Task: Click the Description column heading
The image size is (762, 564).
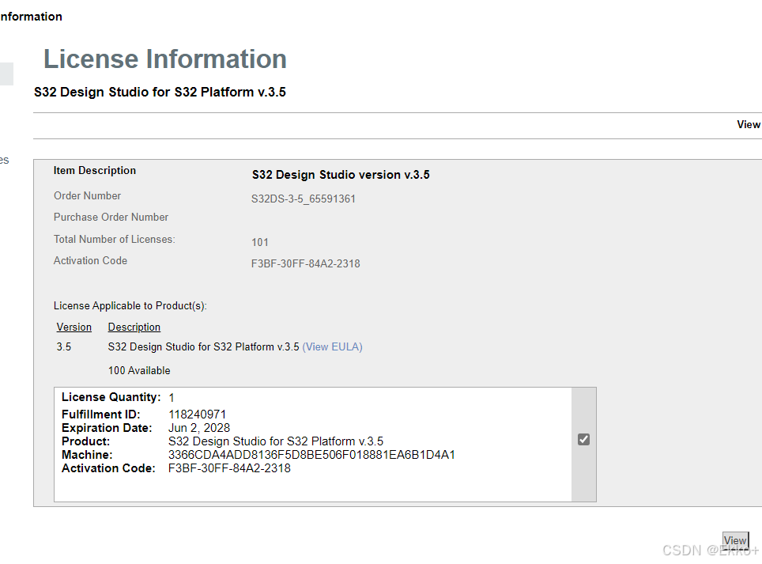Action: [134, 327]
